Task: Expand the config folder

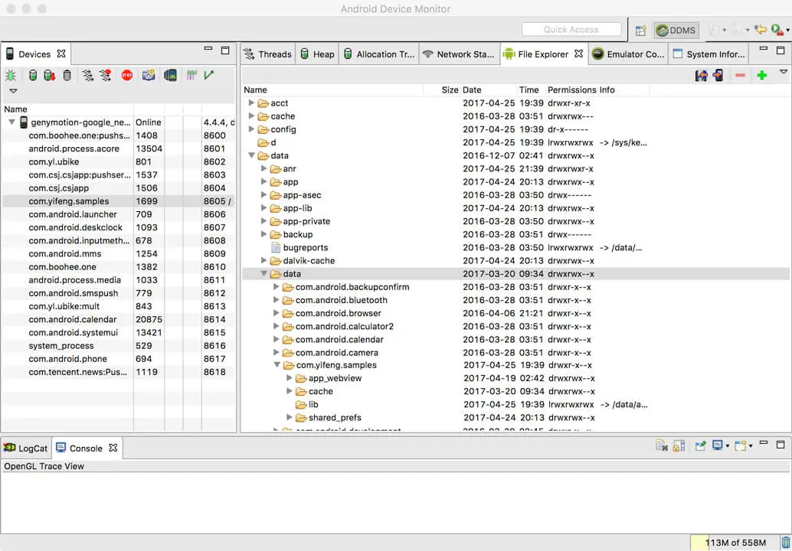Action: [x=251, y=129]
